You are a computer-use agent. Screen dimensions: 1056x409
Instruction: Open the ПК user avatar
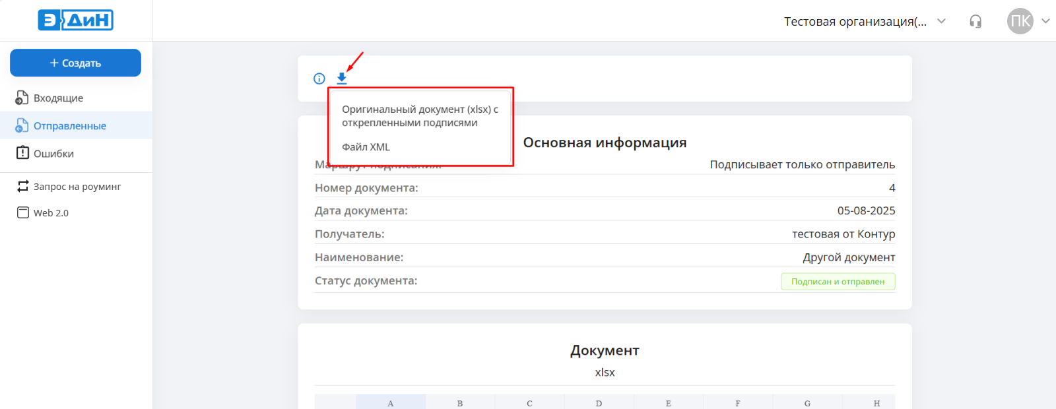tap(1020, 21)
